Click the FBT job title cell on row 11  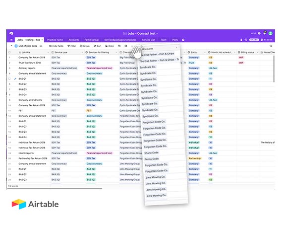point(20,111)
